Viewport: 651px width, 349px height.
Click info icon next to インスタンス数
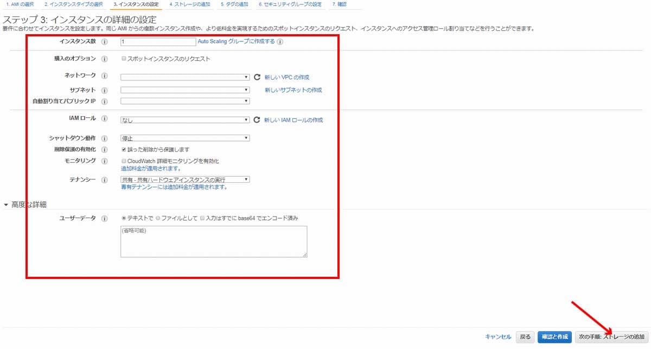104,42
